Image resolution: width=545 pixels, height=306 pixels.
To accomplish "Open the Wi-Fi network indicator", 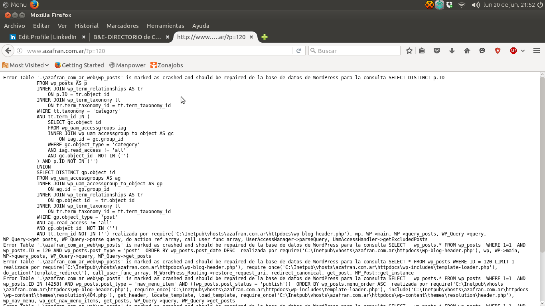I will click(x=462, y=5).
